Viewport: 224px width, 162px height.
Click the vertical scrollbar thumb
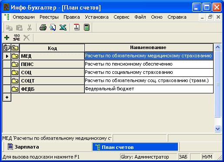[x=217, y=84]
